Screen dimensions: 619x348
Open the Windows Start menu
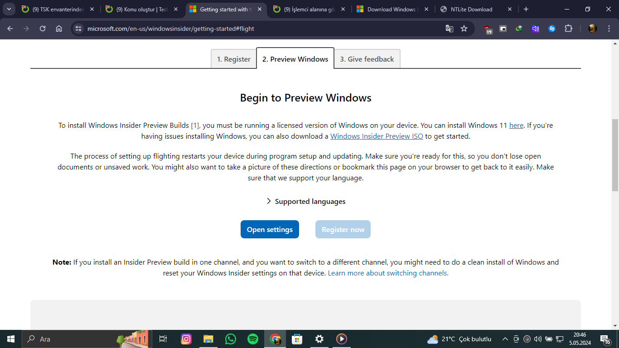click(x=11, y=339)
